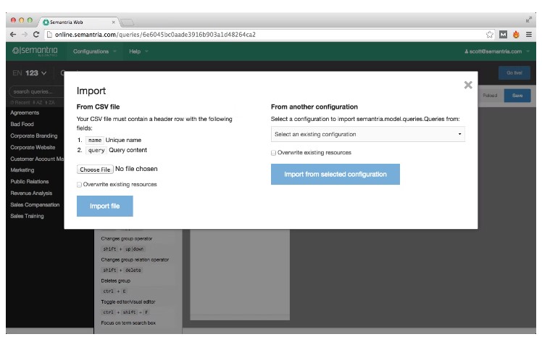
Task: Open the Select an existing configuration dropdown
Action: click(x=368, y=134)
